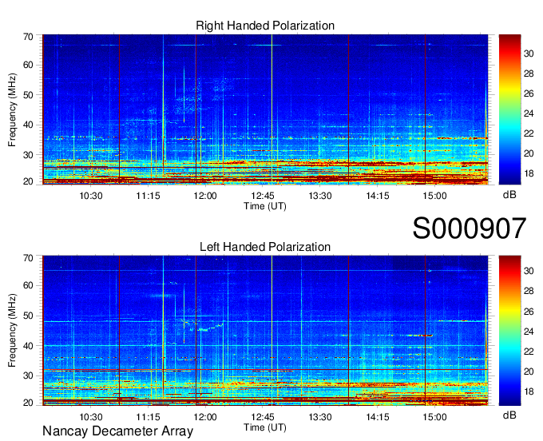Click the bottom plot's 'Frequency (MHz)' axis label
The height and width of the screenshot is (441, 543).
(12, 331)
